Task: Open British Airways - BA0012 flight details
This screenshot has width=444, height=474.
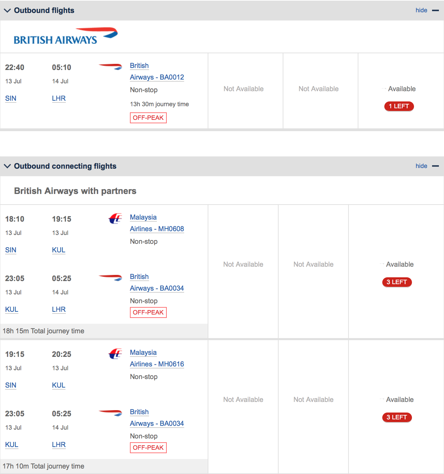Action: click(157, 71)
